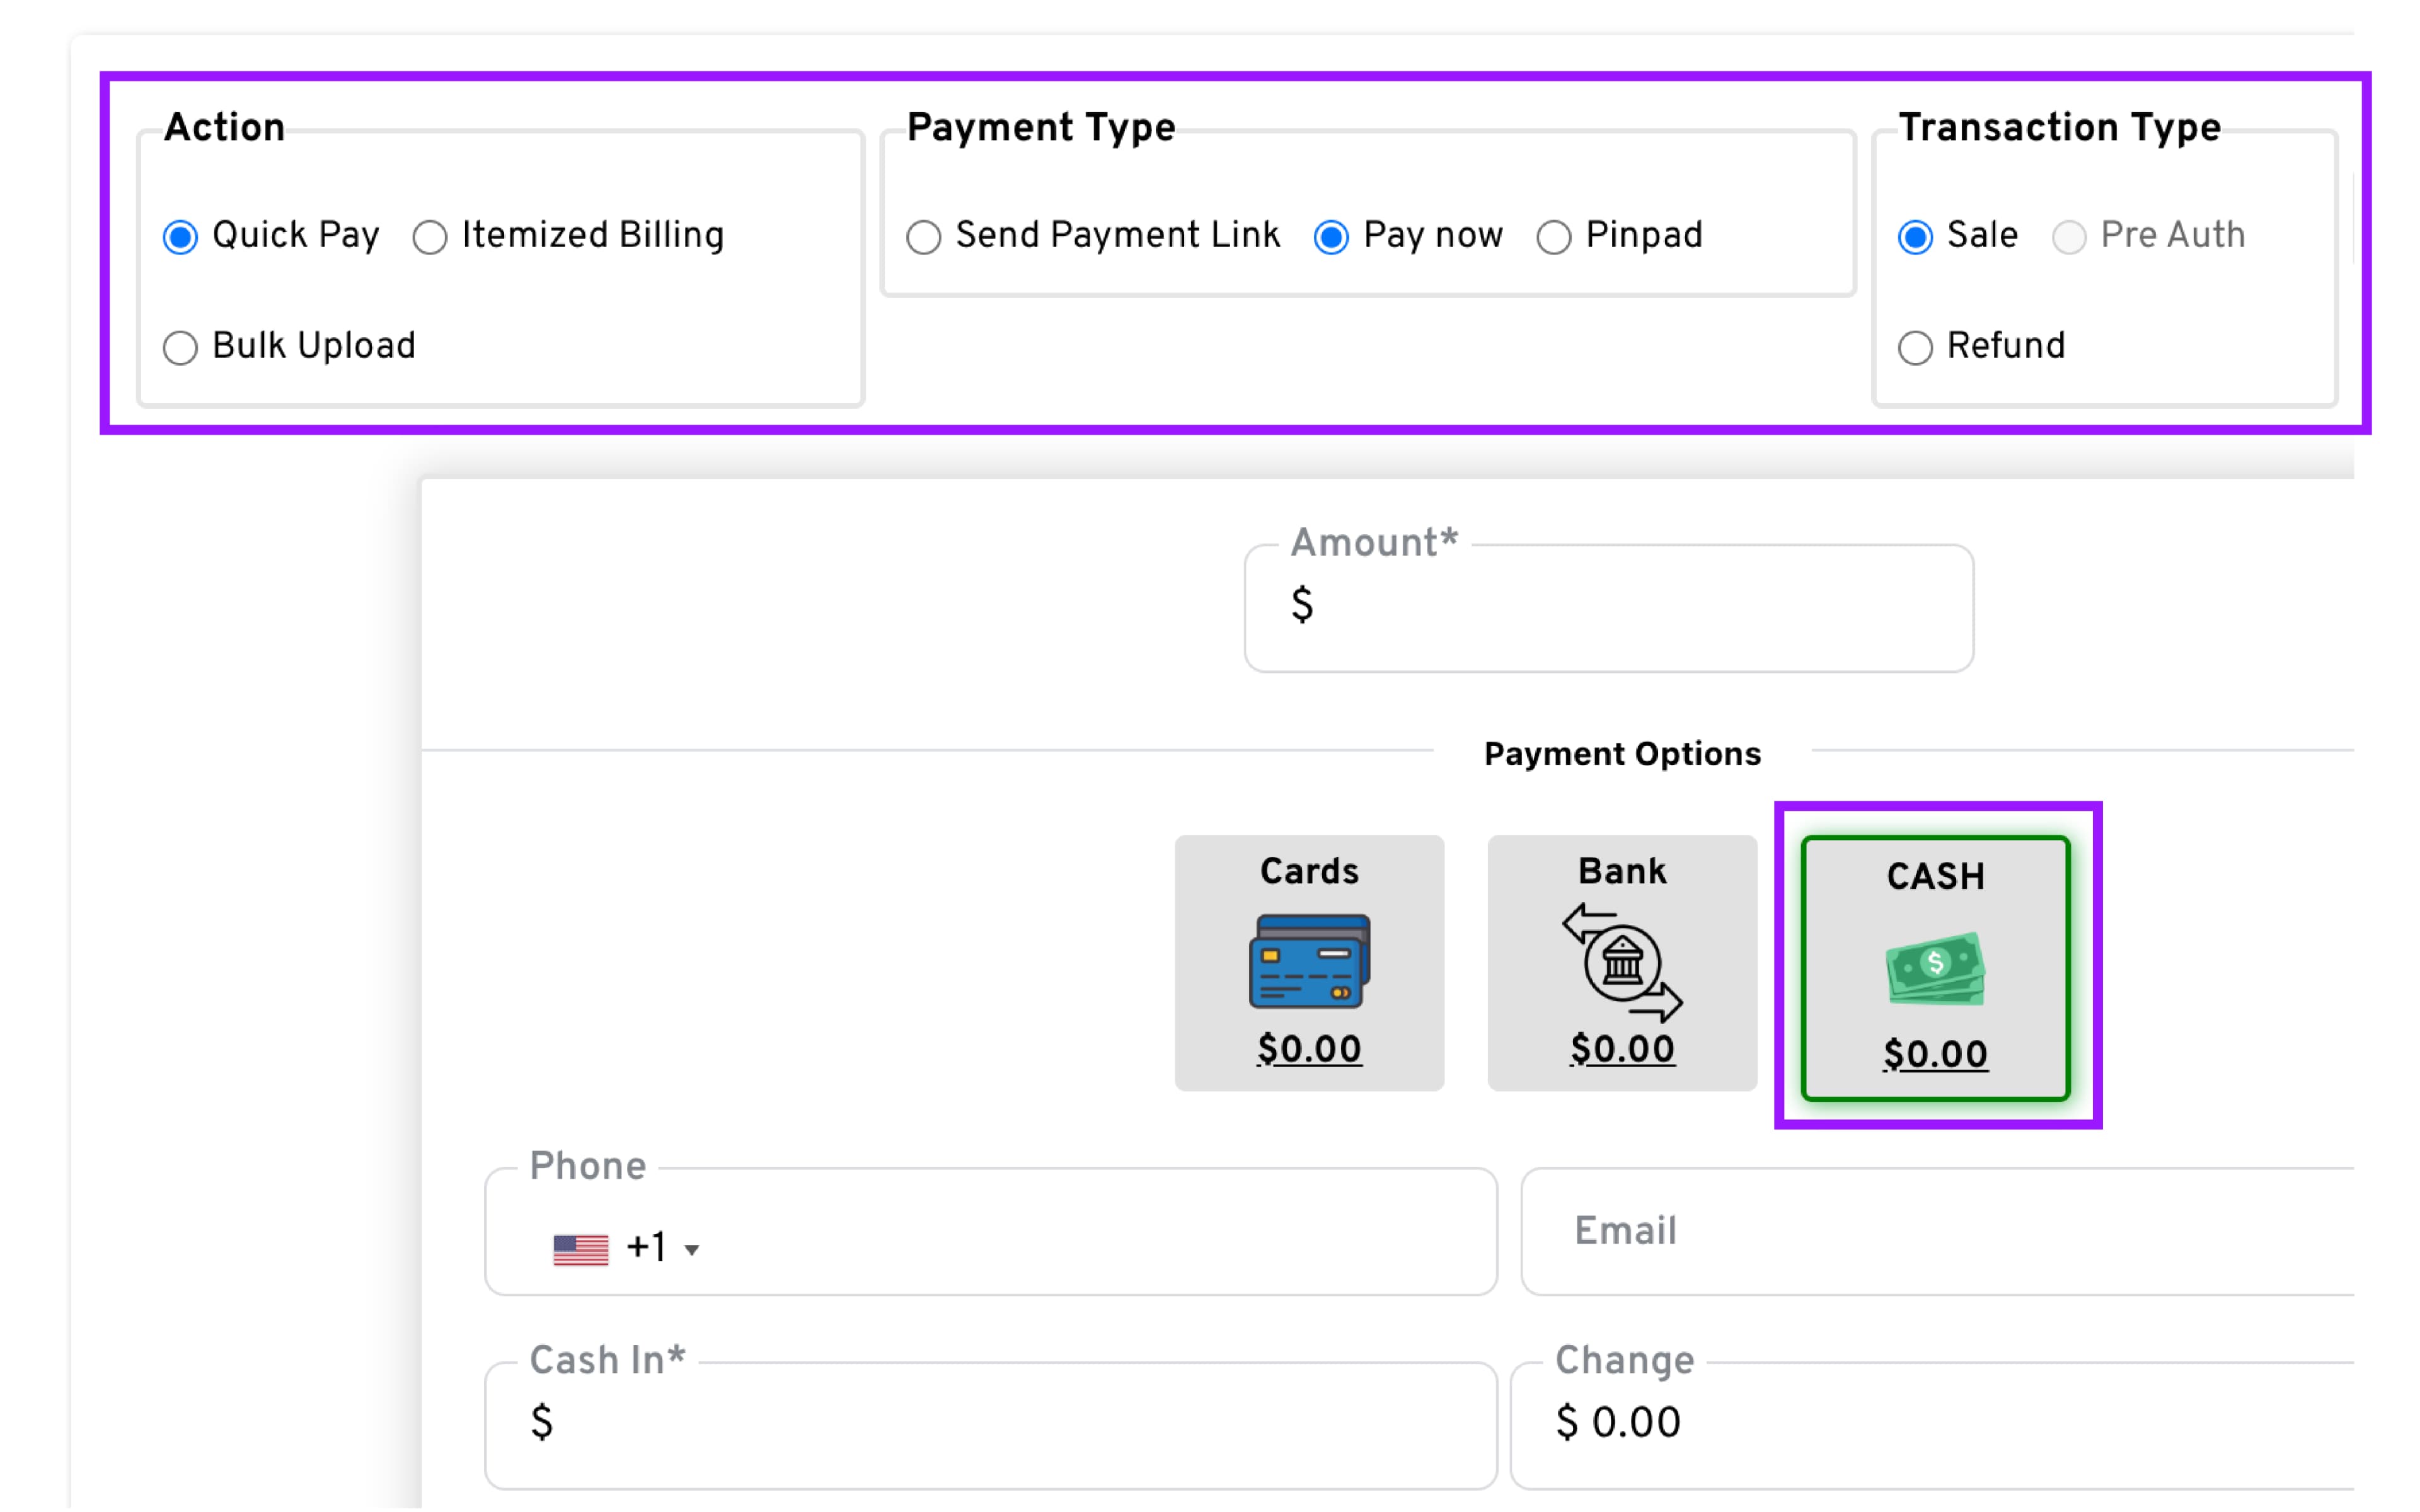Click the Bank $0.00 amount link
This screenshot has height=1512, width=2420.
[1622, 1049]
